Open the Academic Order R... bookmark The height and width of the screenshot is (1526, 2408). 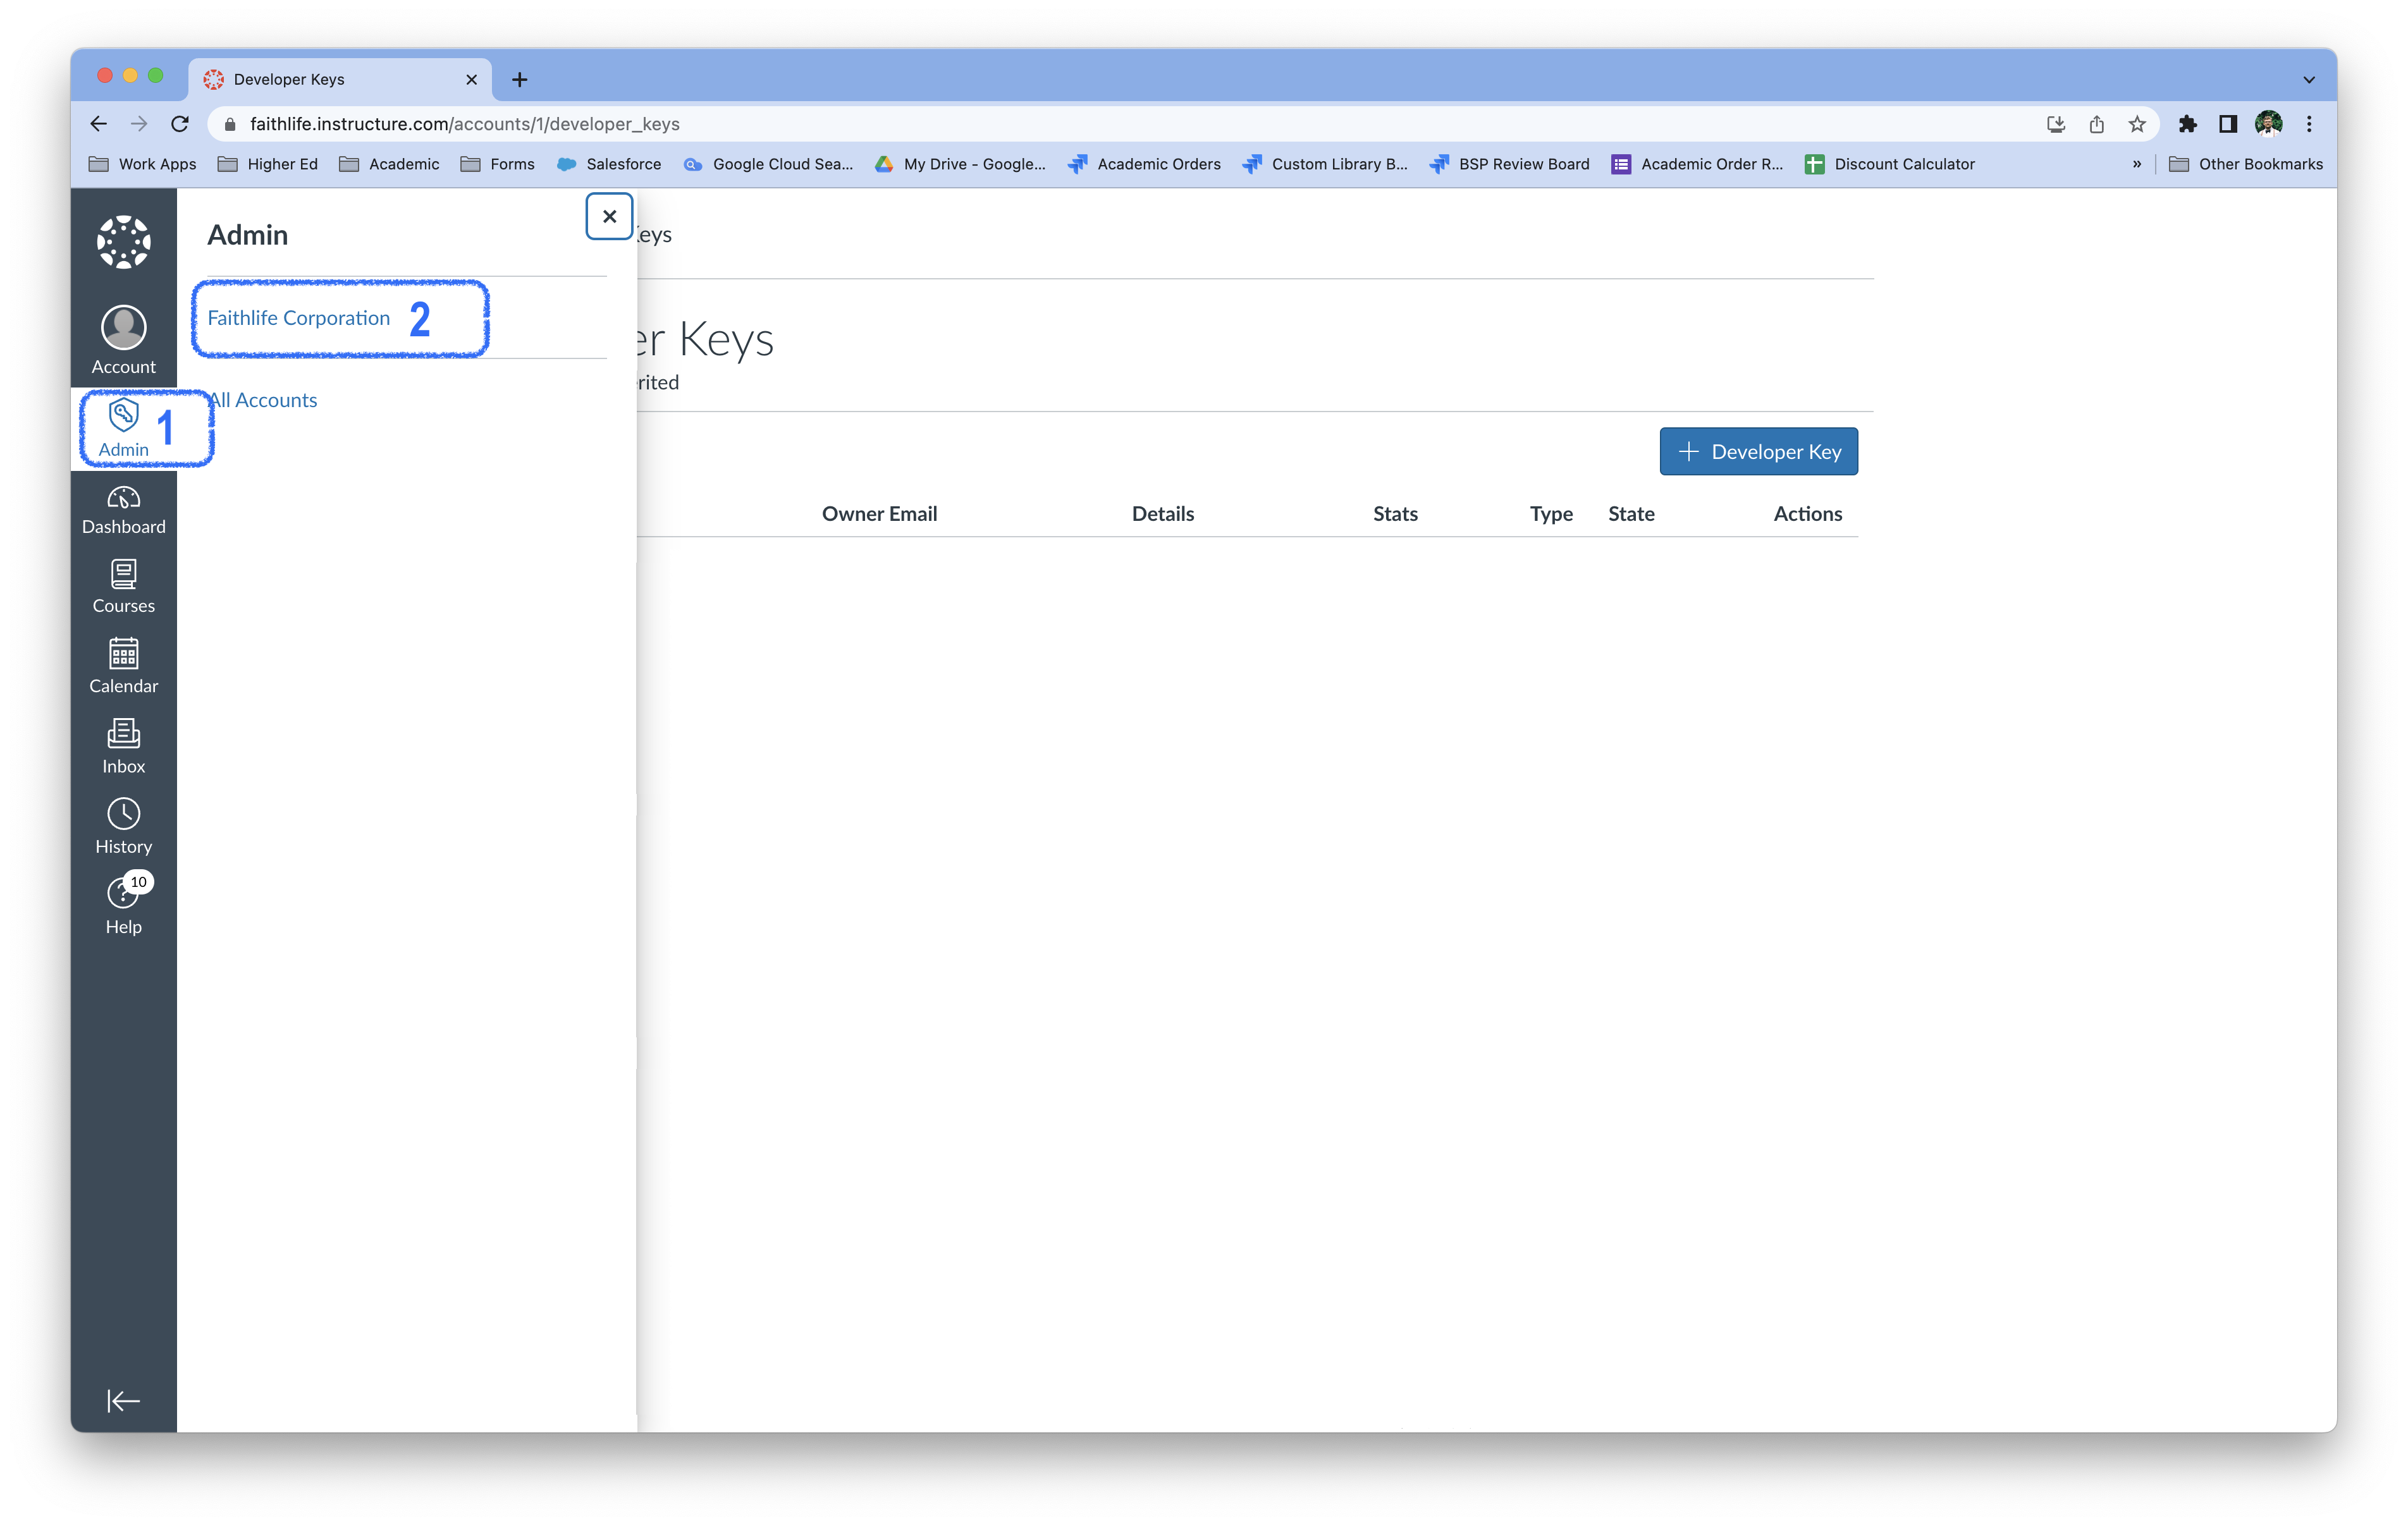click(1697, 164)
